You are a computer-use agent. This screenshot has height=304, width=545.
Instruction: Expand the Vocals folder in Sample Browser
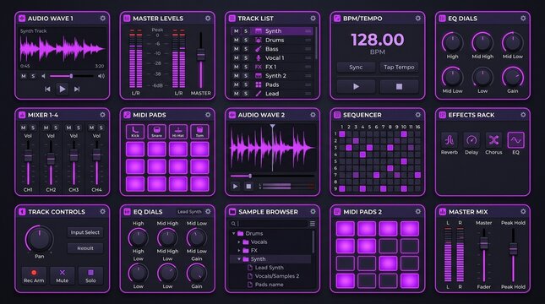pyautogui.click(x=239, y=242)
